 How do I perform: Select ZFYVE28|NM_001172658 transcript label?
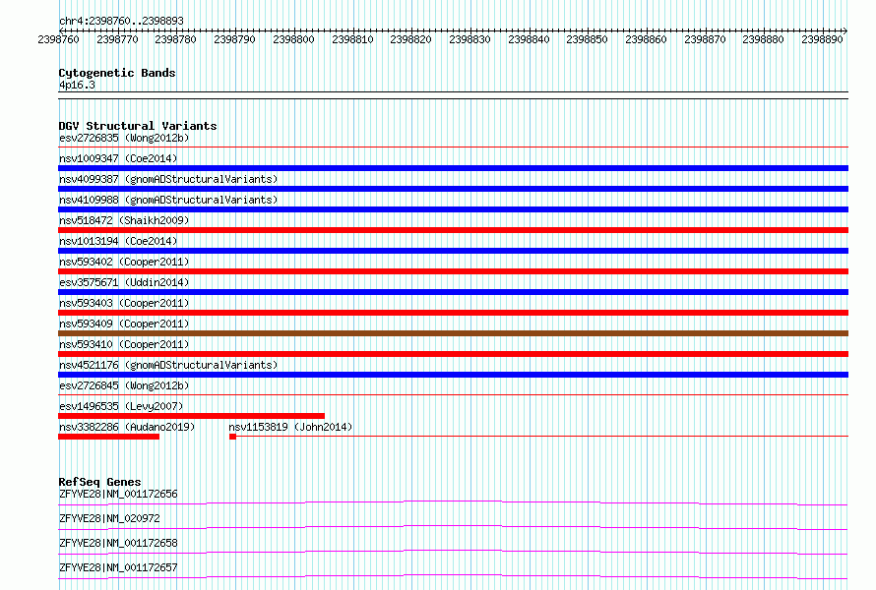pyautogui.click(x=118, y=543)
